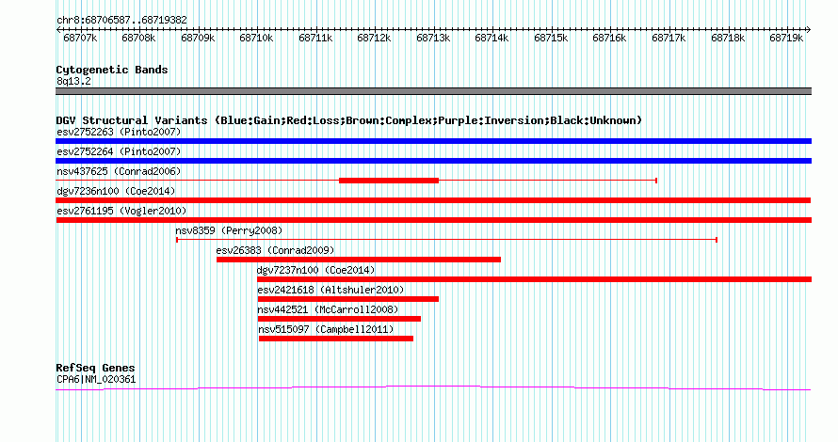The height and width of the screenshot is (442, 838).
Task: Click the thick red segment of nsv437625
Action: (x=389, y=181)
